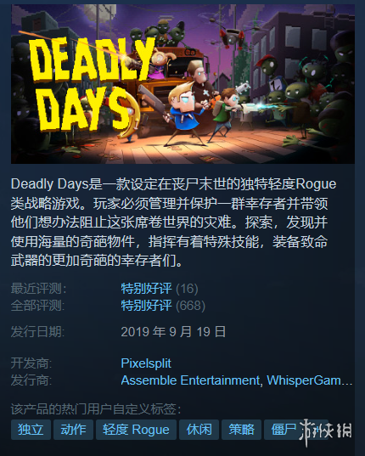
Task: Click the 休闲 tag
Action: [x=199, y=430]
